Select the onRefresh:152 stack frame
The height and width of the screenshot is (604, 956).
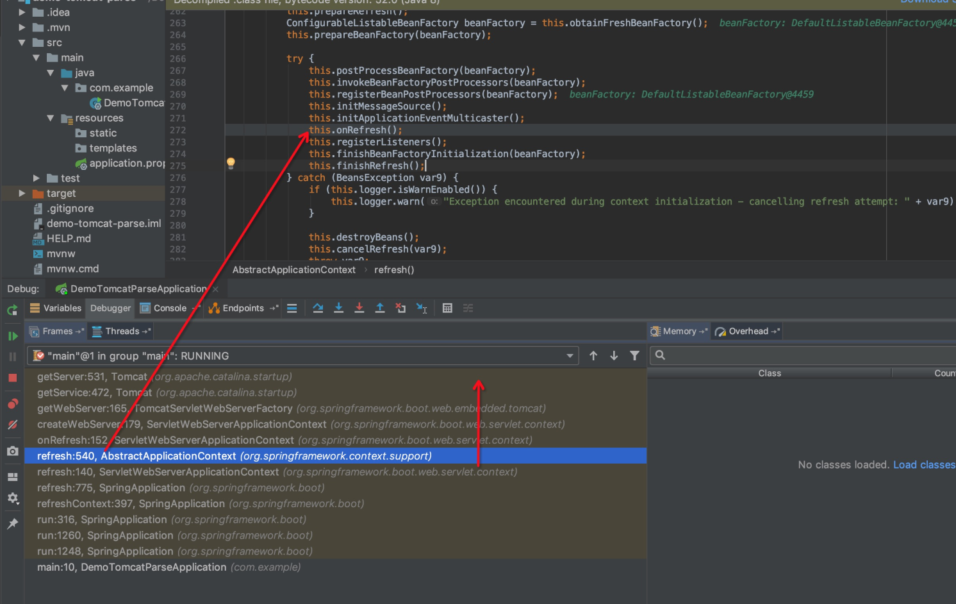pyautogui.click(x=335, y=440)
